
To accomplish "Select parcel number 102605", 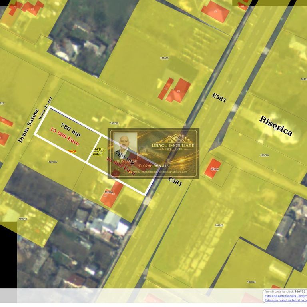I will pyautogui.click(x=52, y=162).
